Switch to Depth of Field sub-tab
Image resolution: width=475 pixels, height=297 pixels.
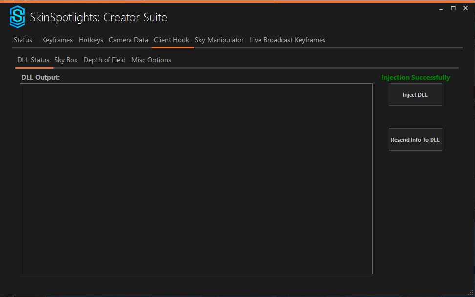click(x=105, y=60)
